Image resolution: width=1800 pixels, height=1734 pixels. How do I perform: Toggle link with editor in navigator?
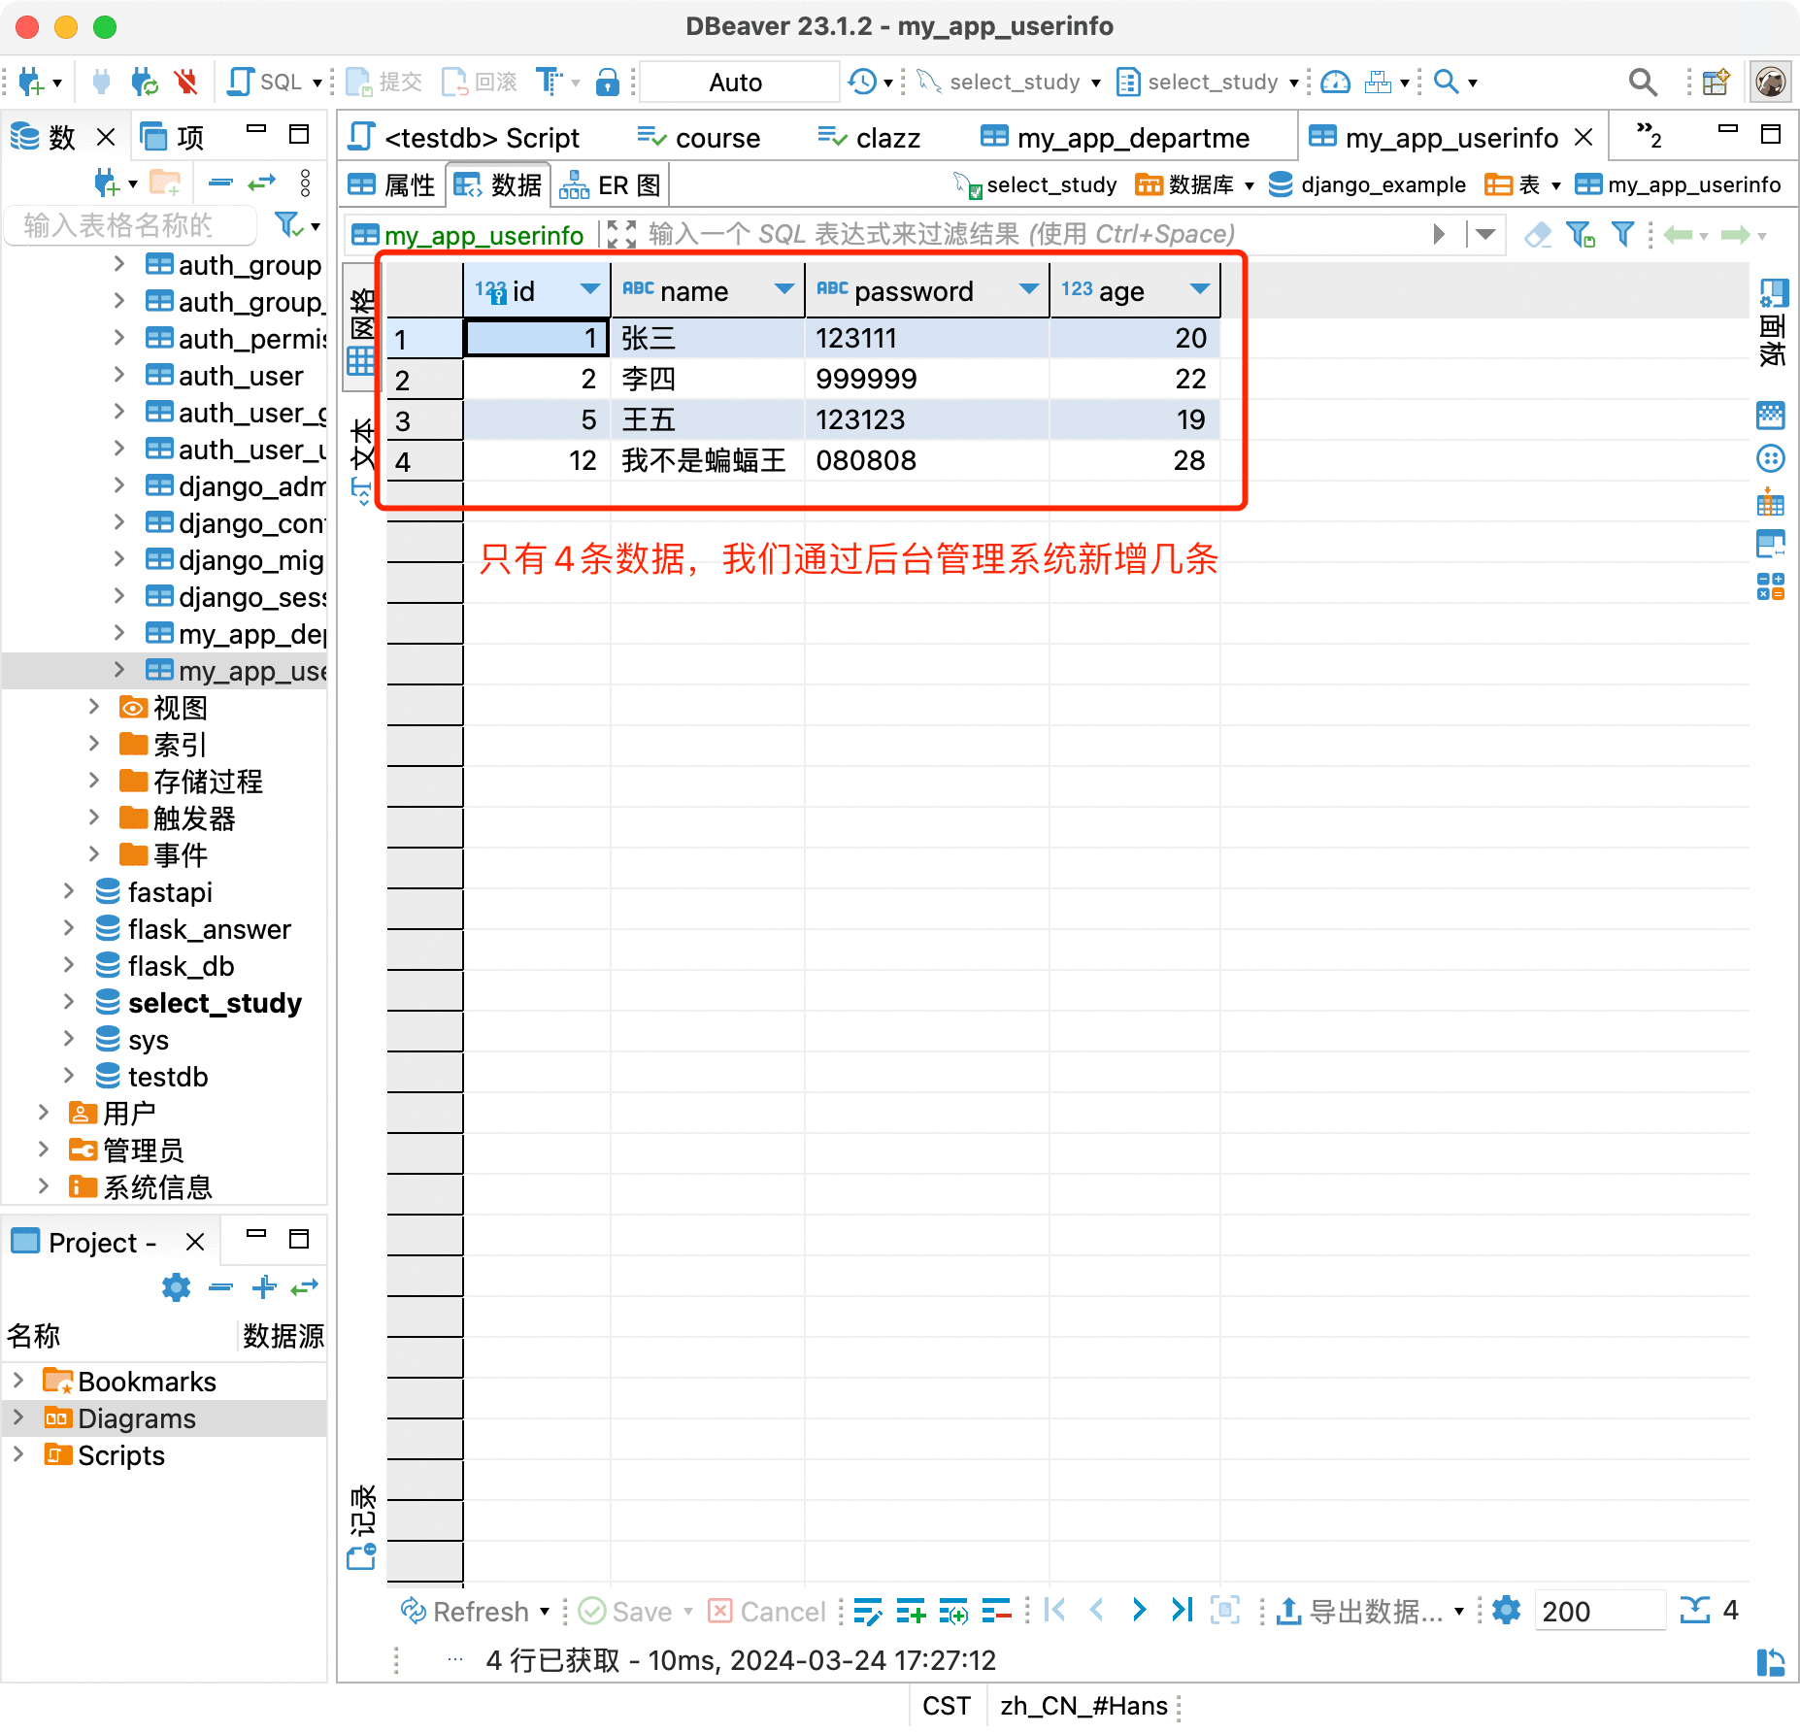tap(262, 182)
